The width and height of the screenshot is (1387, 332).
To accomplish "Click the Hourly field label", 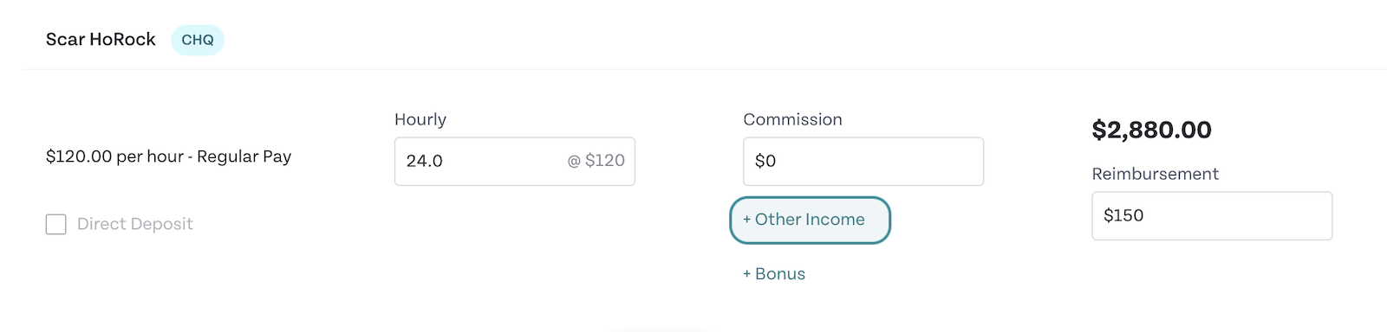I will (420, 119).
